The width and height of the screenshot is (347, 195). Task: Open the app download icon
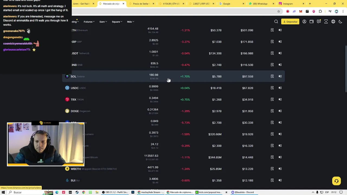coord(326,22)
